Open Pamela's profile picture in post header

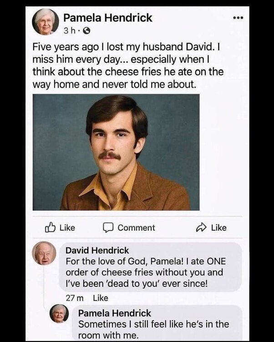click(x=46, y=22)
